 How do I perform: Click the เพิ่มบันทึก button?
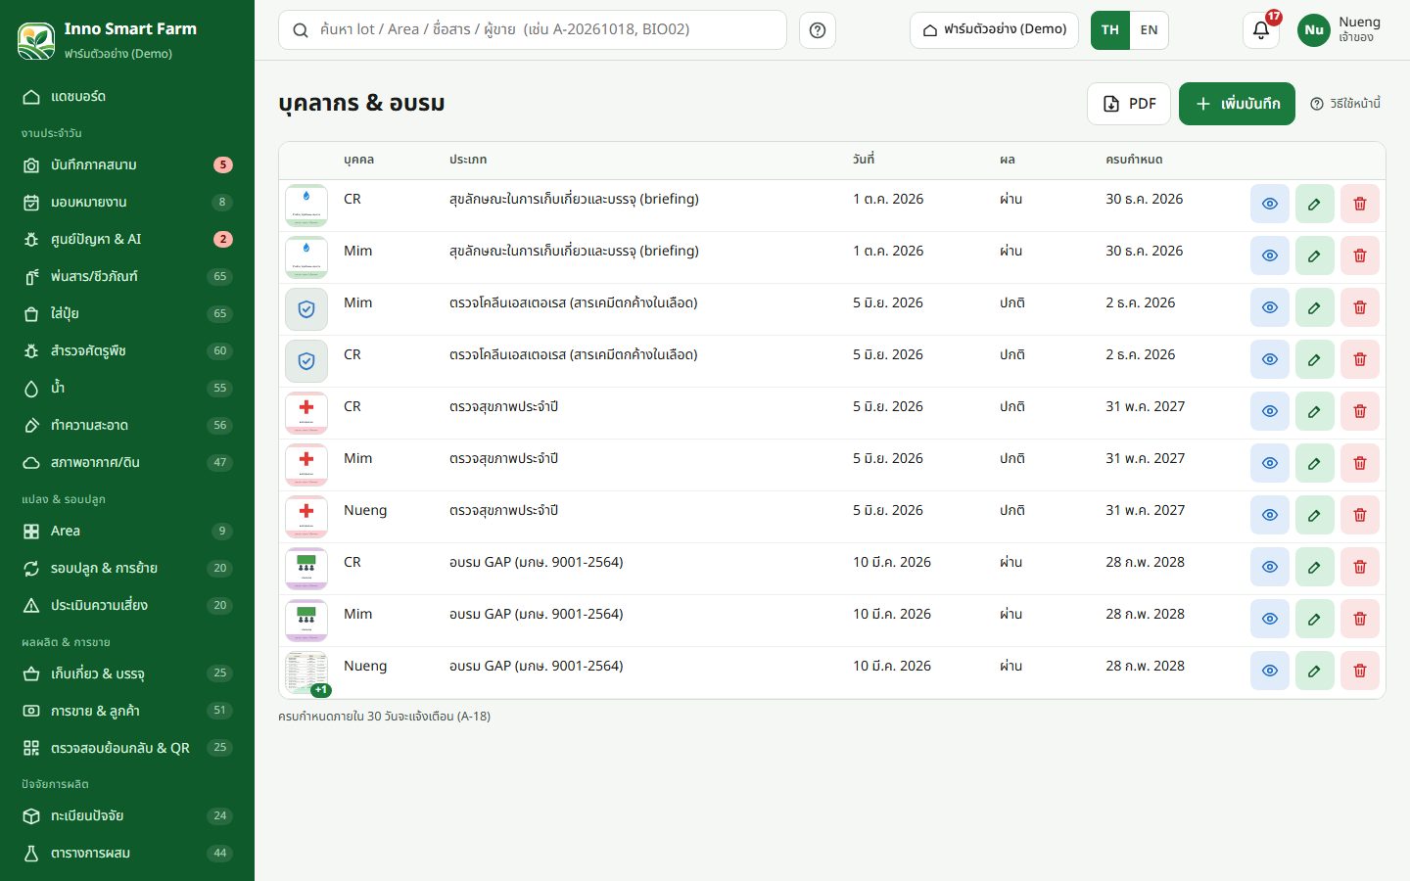coord(1237,104)
